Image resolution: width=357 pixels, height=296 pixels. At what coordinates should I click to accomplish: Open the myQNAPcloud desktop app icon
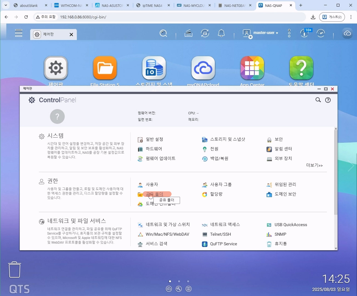pyautogui.click(x=203, y=68)
